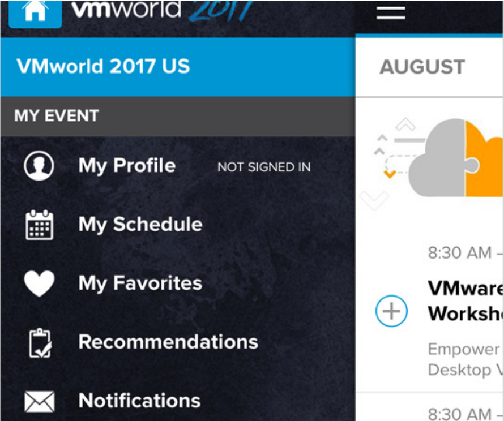The height and width of the screenshot is (421, 504).
Task: Open My Profile menu item
Action: (x=127, y=166)
